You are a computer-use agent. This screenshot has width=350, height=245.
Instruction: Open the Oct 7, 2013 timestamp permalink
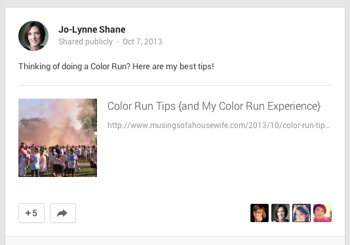tap(142, 42)
